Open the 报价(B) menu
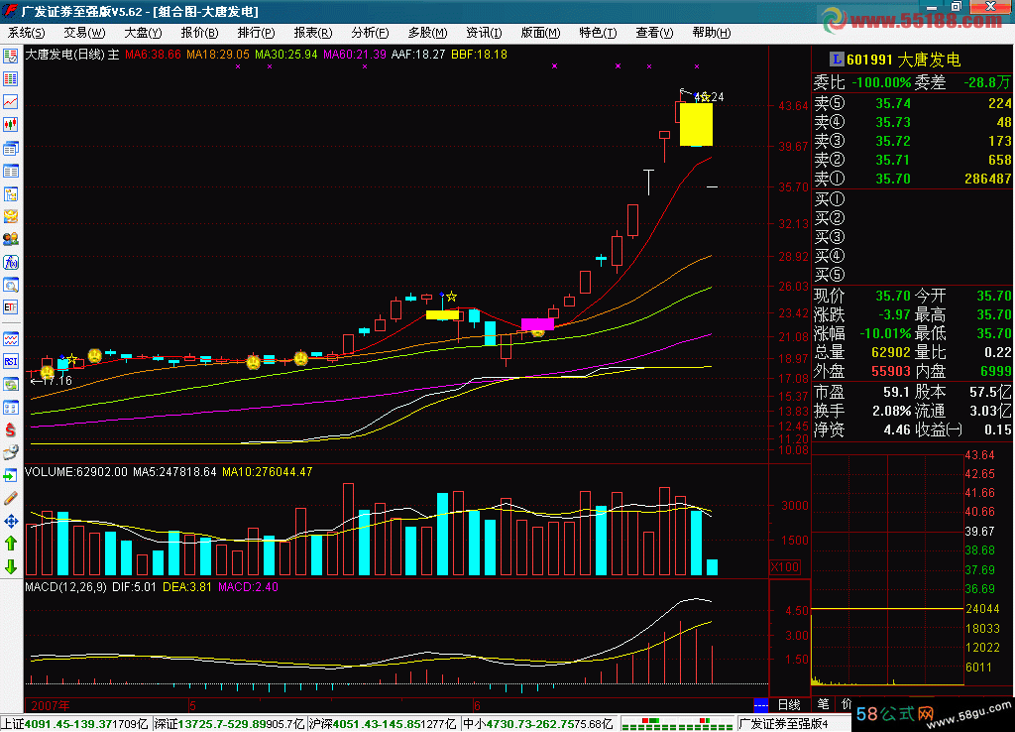1015x732 pixels. [199, 33]
